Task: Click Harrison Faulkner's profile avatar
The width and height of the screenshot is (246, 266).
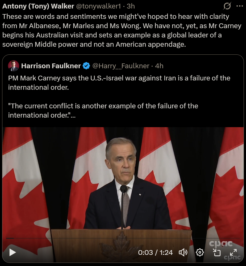Action: click(14, 66)
